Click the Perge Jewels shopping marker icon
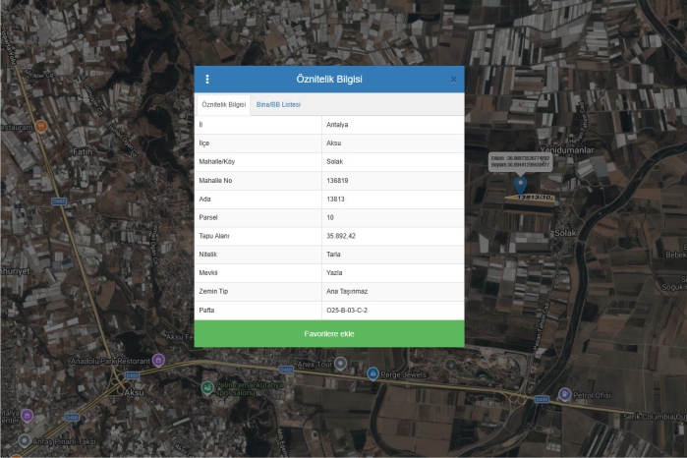 coord(372,373)
